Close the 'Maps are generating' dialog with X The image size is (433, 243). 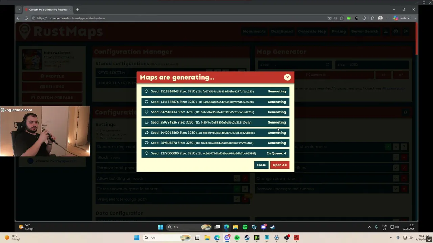[287, 77]
